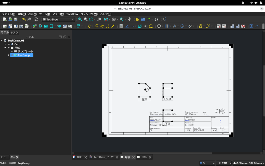
Task: Open the TechDraw workbench dropdown
Action: (x=58, y=19)
